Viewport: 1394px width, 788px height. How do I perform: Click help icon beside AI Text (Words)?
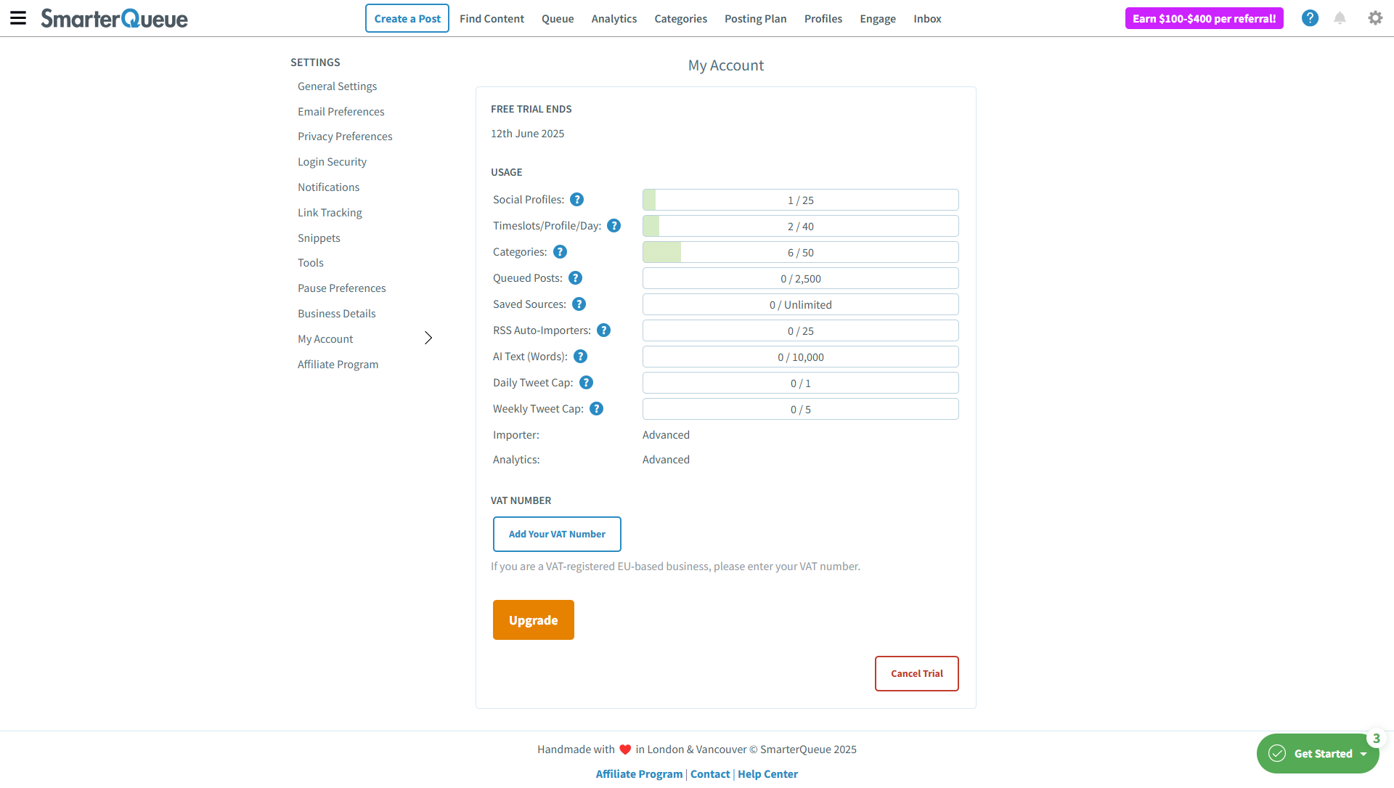(580, 357)
